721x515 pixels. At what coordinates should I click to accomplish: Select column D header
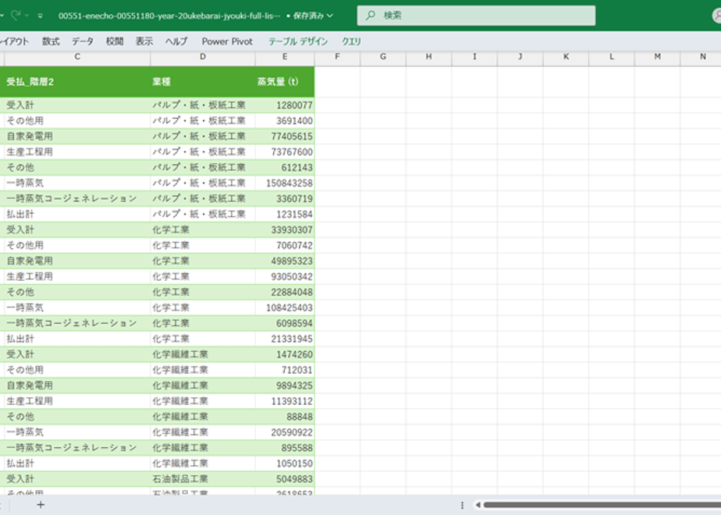tap(203, 56)
